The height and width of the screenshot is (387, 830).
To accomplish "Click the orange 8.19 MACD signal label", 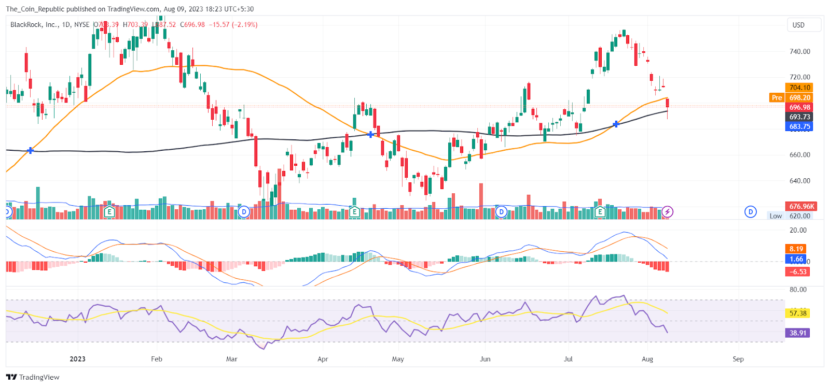I will coord(796,249).
